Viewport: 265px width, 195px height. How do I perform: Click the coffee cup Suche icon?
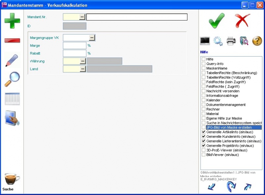[12, 179]
